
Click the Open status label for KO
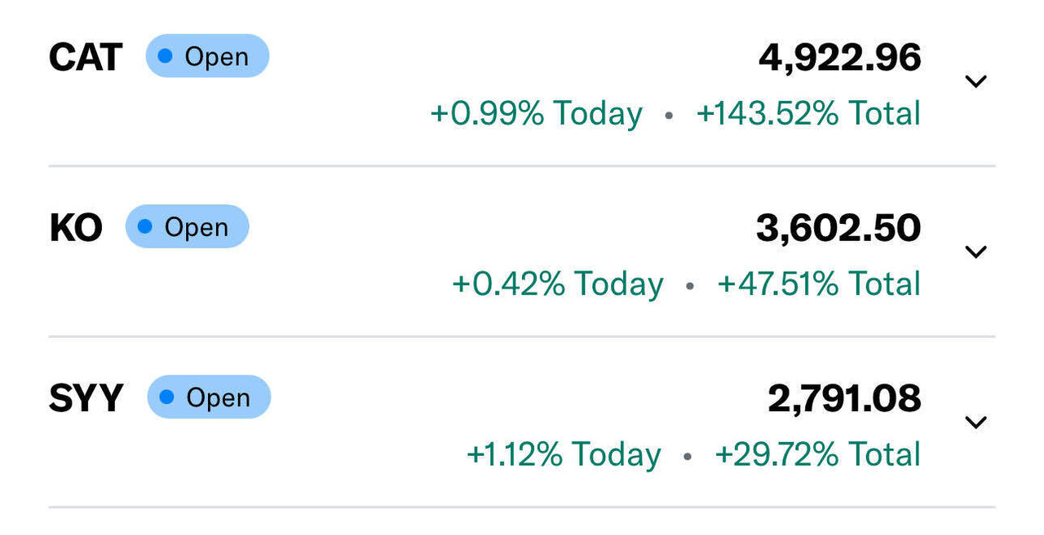196,227
